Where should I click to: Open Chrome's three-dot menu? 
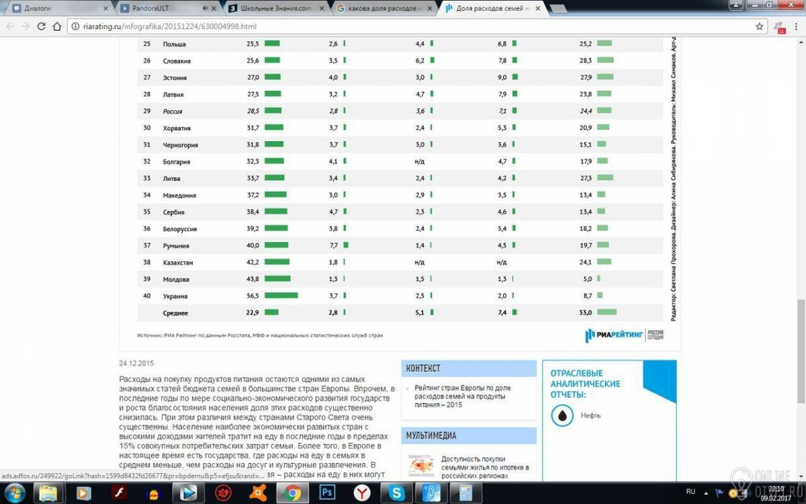796,26
